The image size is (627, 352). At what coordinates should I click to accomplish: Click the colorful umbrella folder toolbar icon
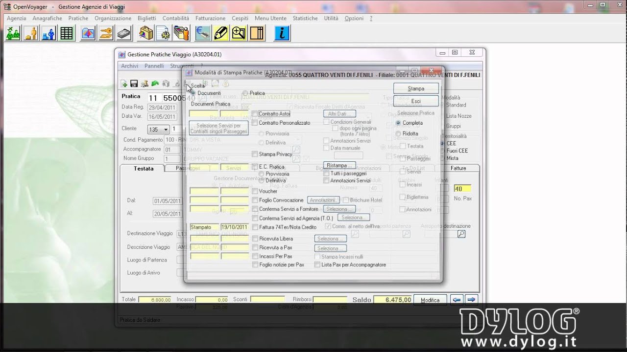89,33
